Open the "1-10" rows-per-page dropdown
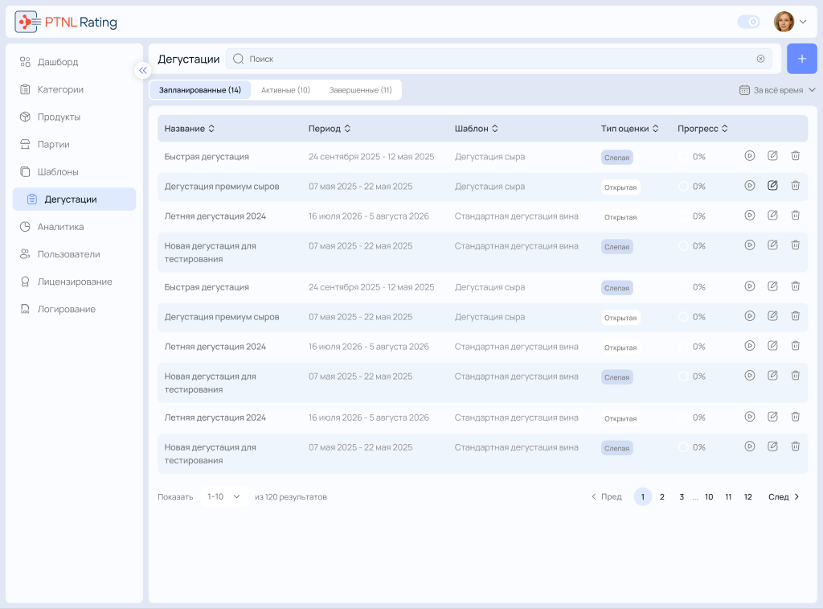Screen dimensions: 823x609 223,496
